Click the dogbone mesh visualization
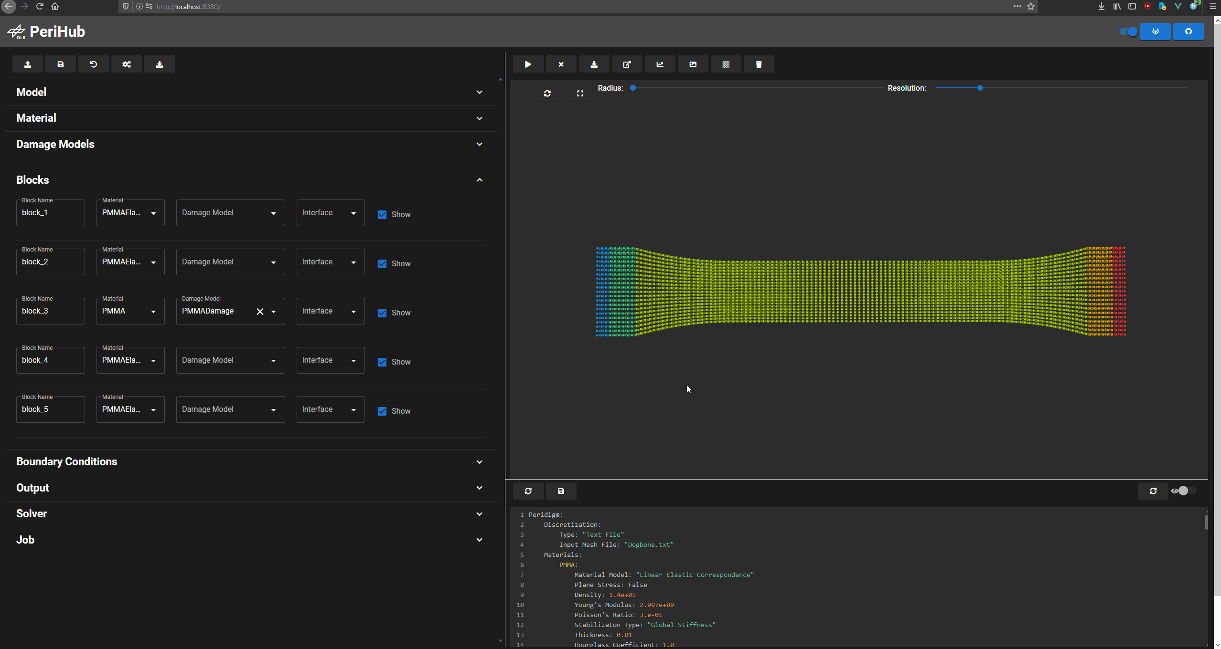This screenshot has height=649, width=1221. (x=861, y=292)
